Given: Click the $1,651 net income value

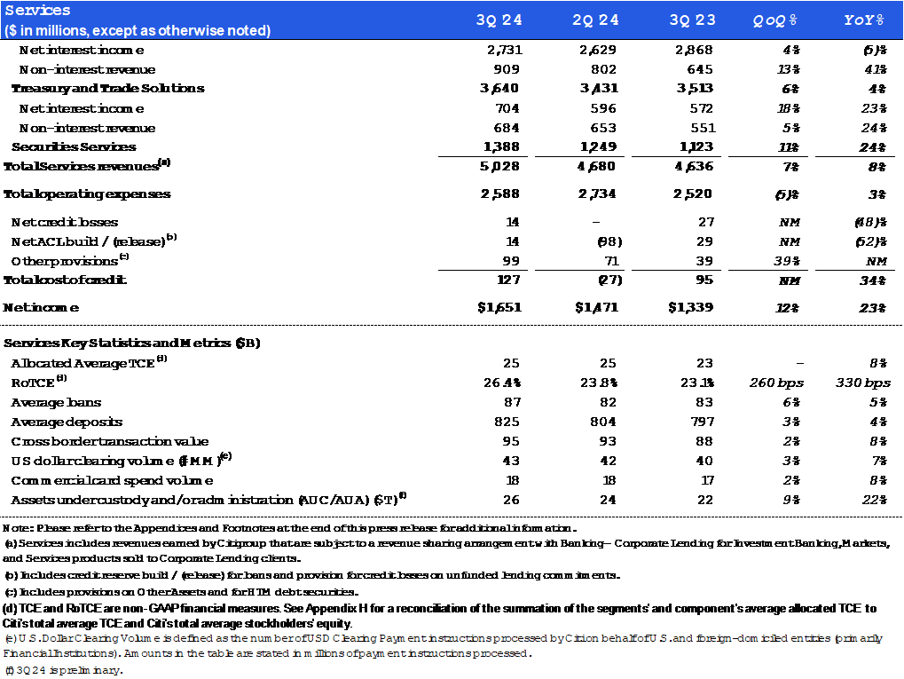Looking at the screenshot, I should [x=499, y=307].
